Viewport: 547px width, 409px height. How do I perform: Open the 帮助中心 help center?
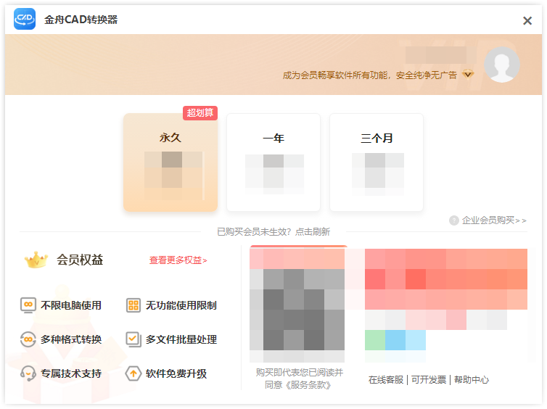[472, 380]
